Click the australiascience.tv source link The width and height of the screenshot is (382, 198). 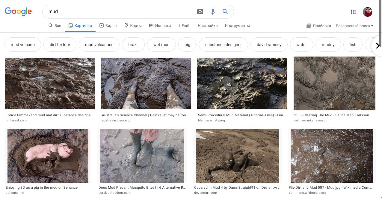pos(116,121)
